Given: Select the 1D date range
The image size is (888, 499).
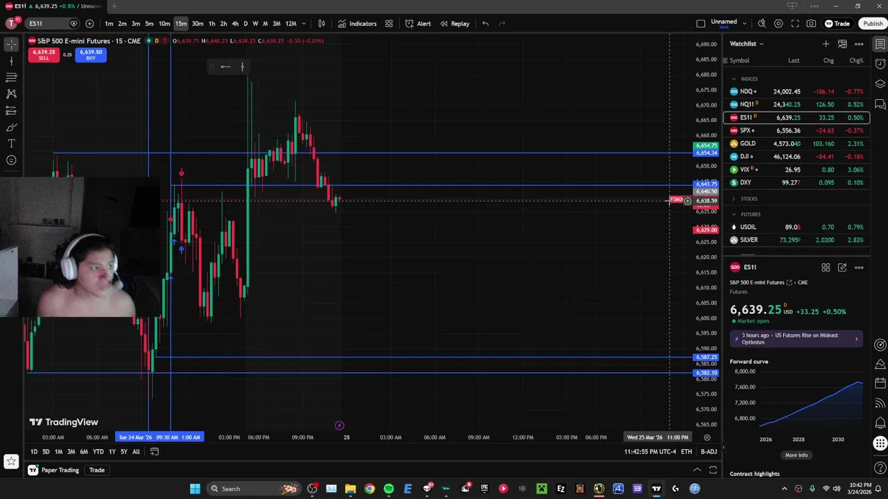Looking at the screenshot, I should point(34,452).
